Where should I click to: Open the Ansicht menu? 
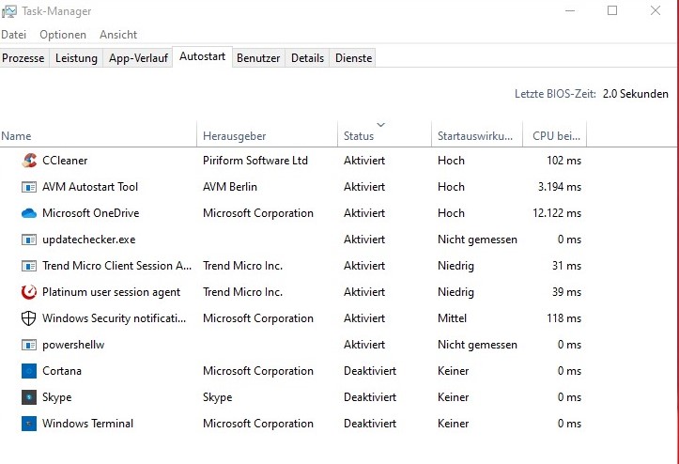pos(118,35)
